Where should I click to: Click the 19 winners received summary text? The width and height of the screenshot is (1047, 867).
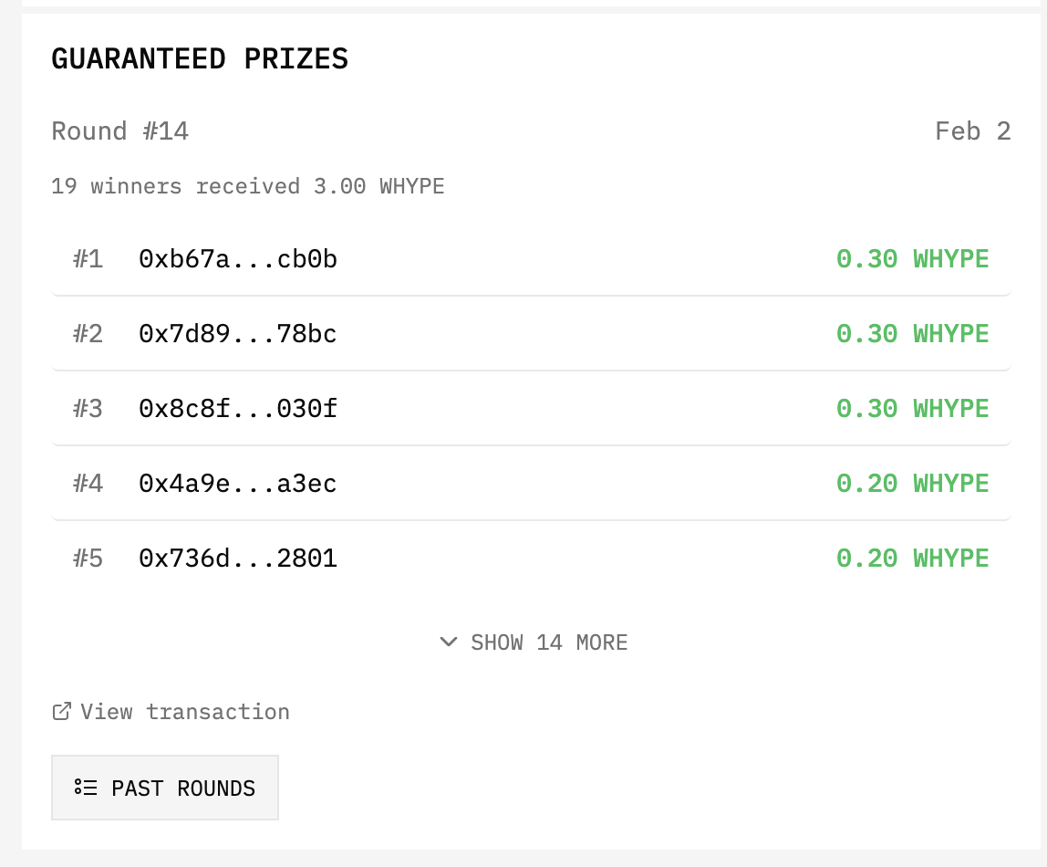tap(248, 187)
